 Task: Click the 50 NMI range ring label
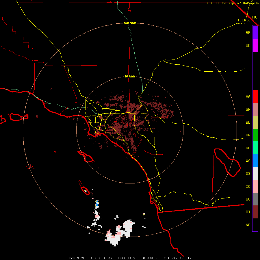[x=130, y=77]
